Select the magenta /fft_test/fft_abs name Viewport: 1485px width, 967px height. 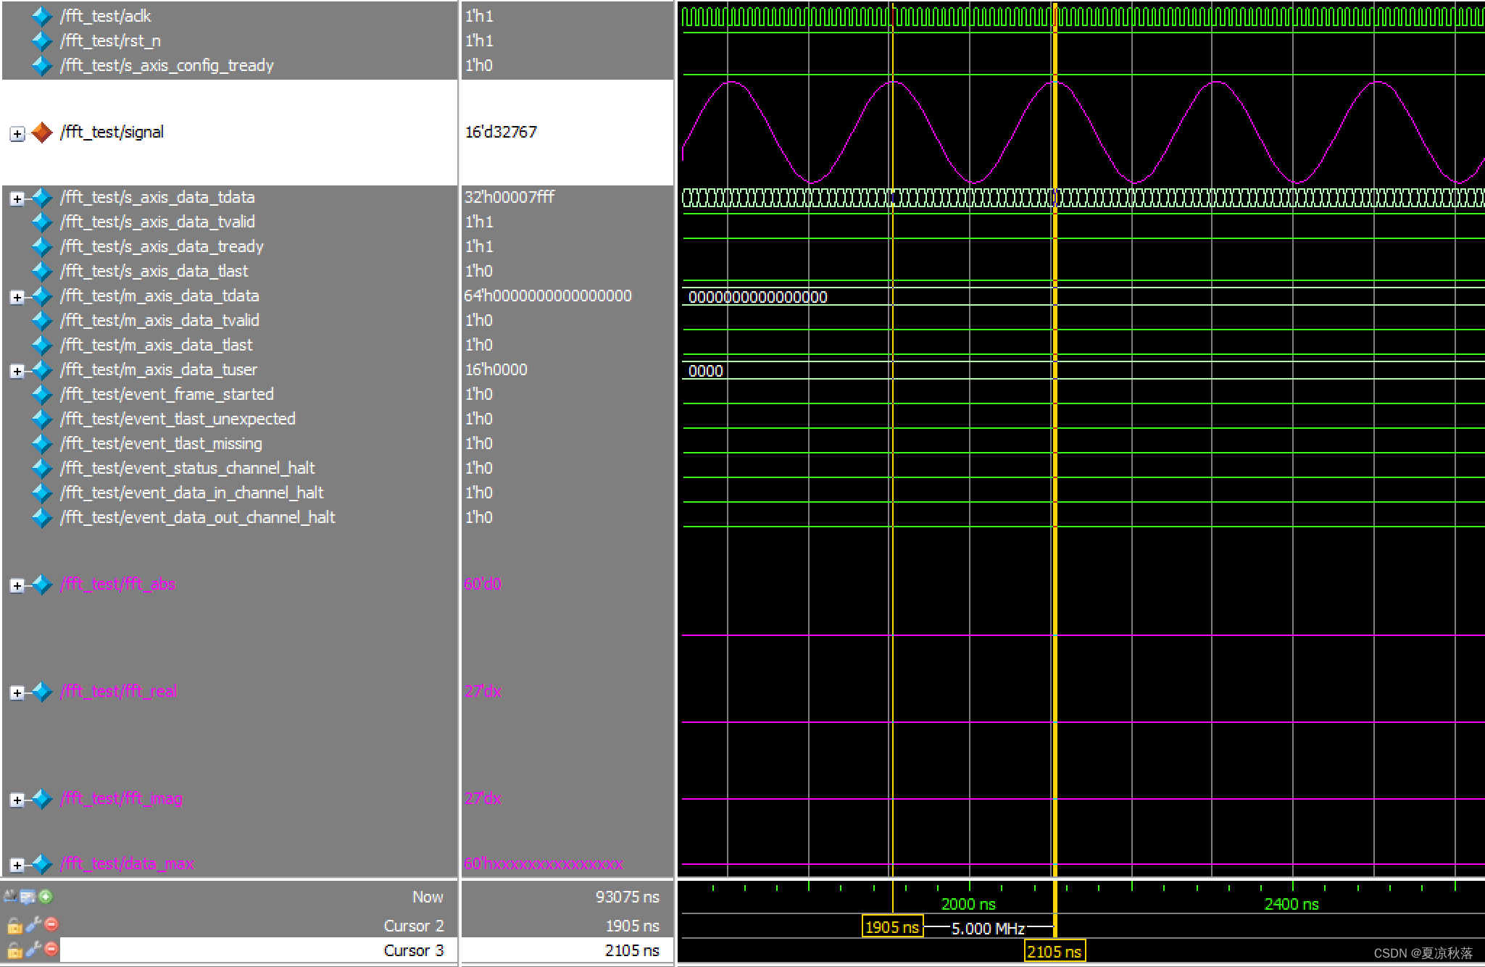click(118, 584)
